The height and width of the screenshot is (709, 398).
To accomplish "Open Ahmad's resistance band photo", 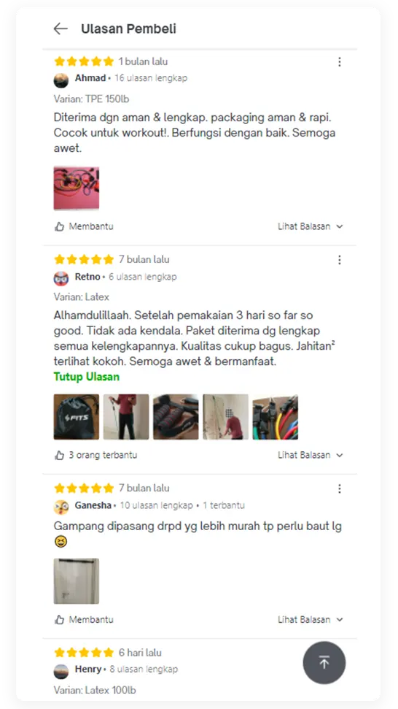I will click(x=77, y=188).
